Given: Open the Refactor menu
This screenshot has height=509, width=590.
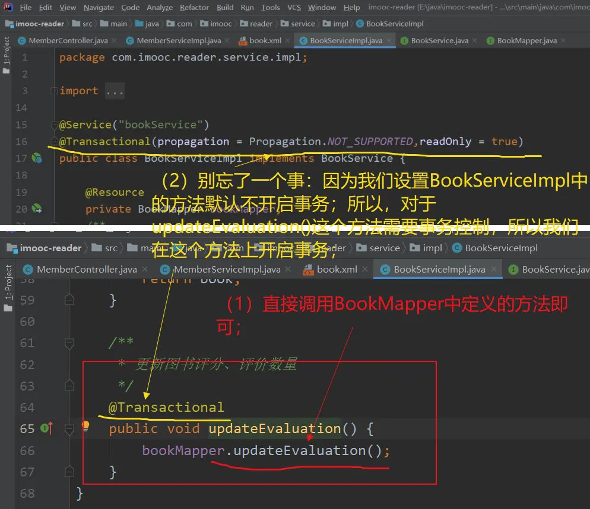Looking at the screenshot, I should tap(194, 8).
